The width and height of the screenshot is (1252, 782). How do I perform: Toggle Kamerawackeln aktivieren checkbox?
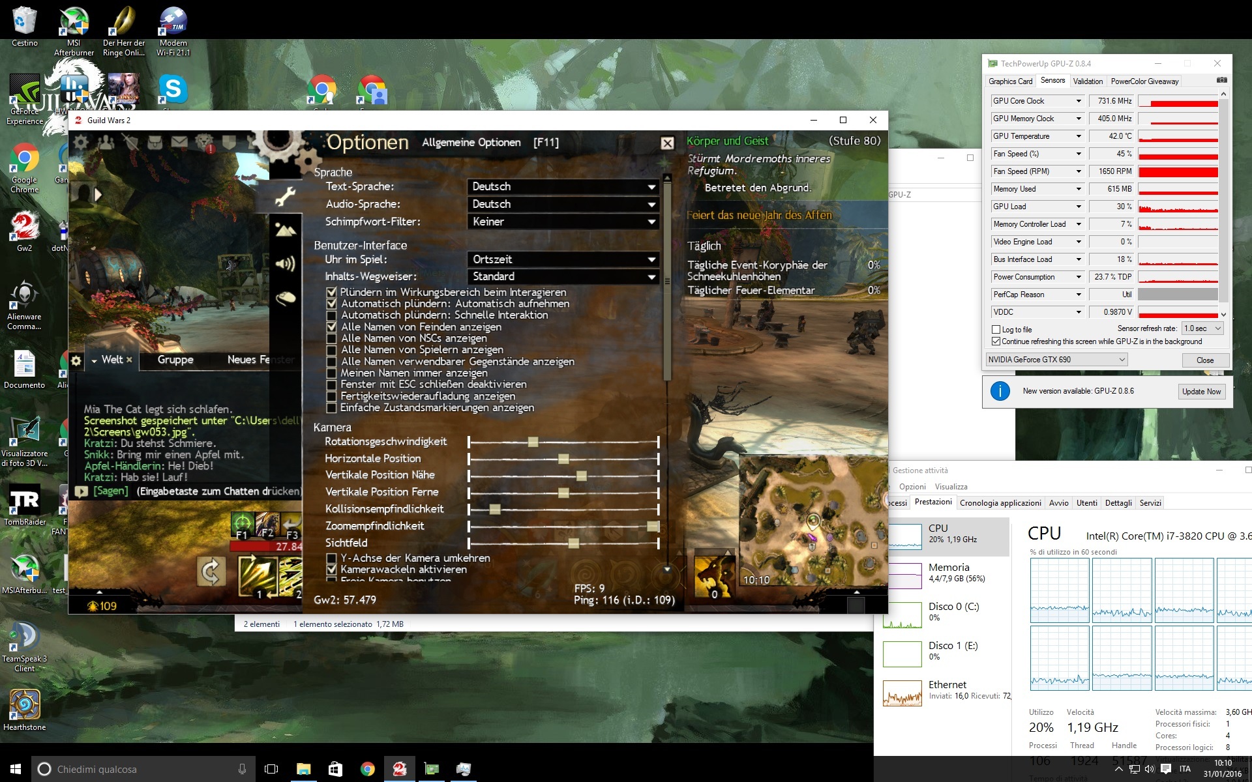click(x=331, y=570)
